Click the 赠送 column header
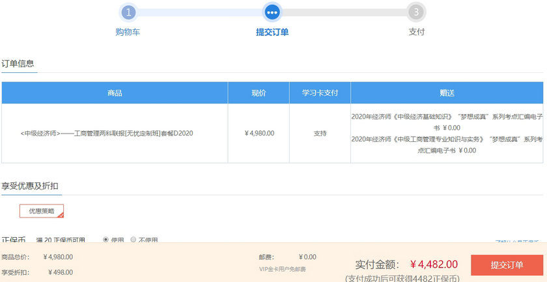547x282 pixels. [x=447, y=93]
